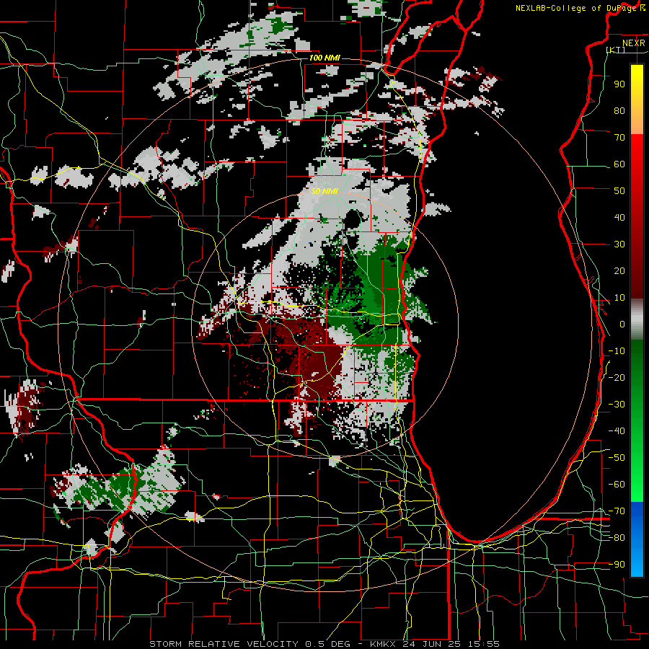Click the 100 NMI range ring label

[324, 58]
